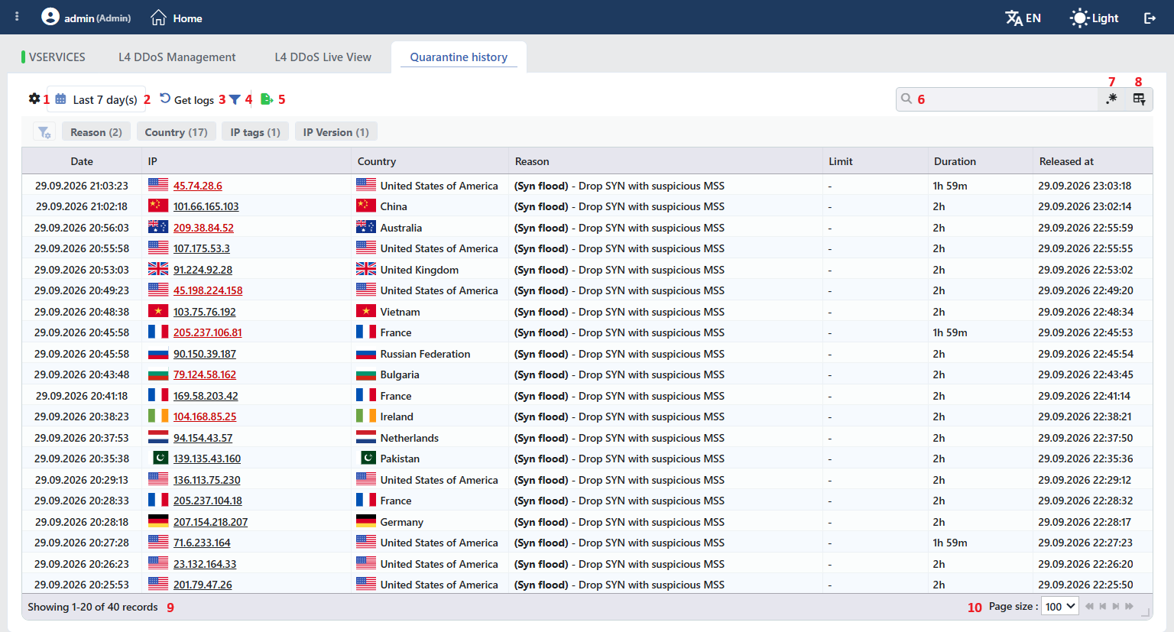1174x632 pixels.
Task: Expand the IP tags (1) filter
Action: (x=255, y=132)
